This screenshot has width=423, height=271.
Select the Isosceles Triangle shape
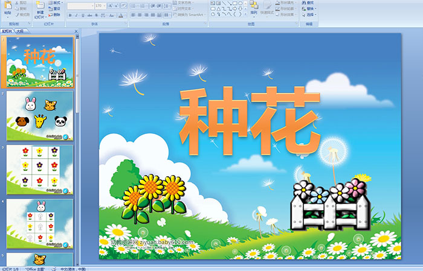219,8
